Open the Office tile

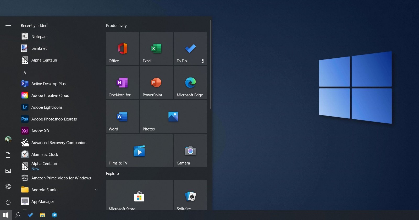(x=122, y=48)
